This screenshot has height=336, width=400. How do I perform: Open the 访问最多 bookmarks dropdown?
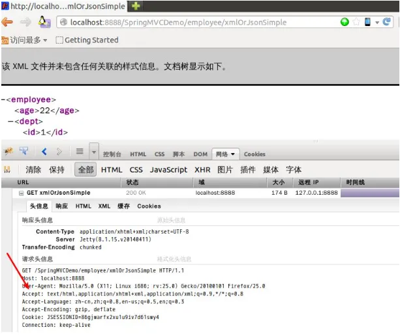[x=25, y=40]
